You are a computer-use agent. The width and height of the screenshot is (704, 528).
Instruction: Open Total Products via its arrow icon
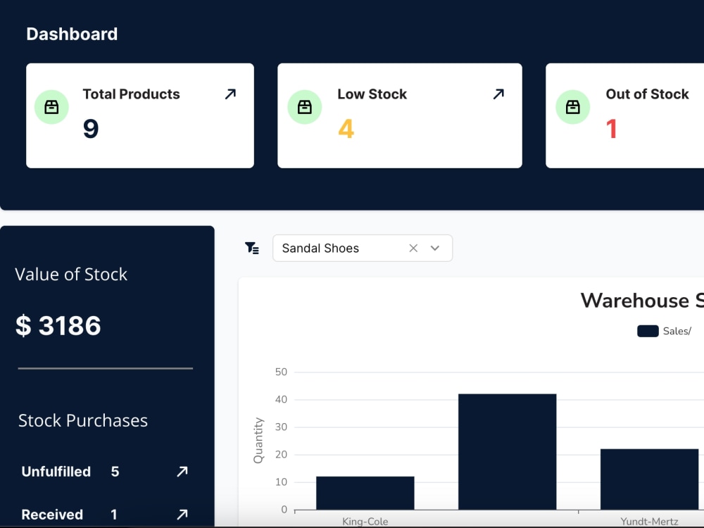(230, 93)
